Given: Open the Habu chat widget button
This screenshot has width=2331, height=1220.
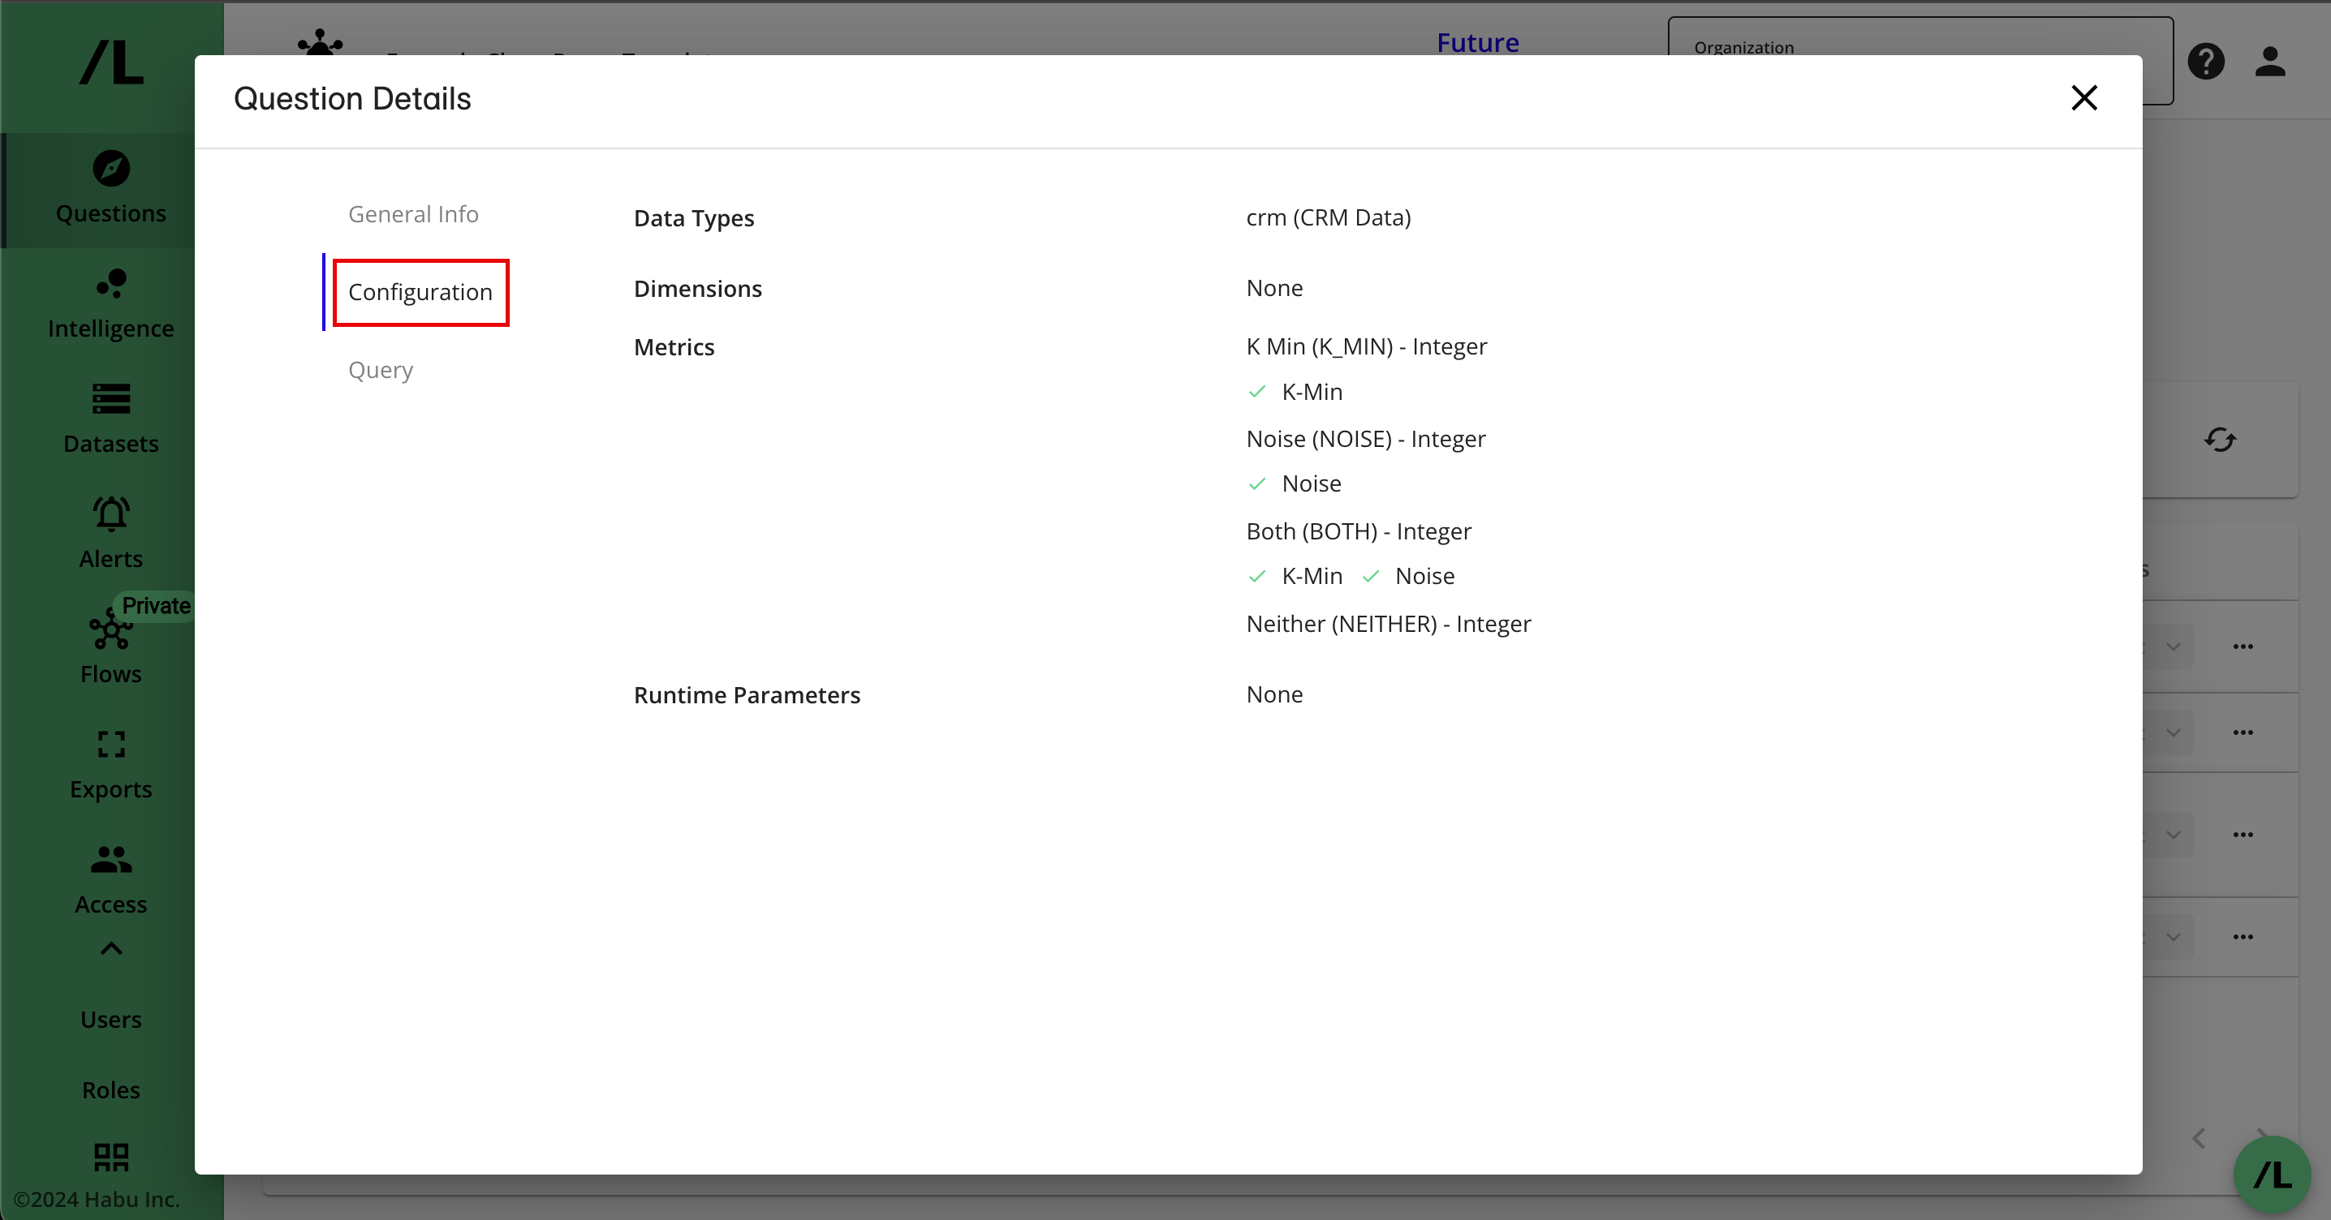Looking at the screenshot, I should (x=2271, y=1174).
